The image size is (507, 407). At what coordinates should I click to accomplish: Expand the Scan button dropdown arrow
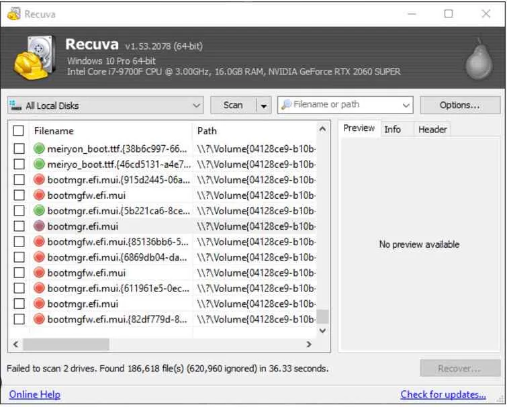point(263,105)
